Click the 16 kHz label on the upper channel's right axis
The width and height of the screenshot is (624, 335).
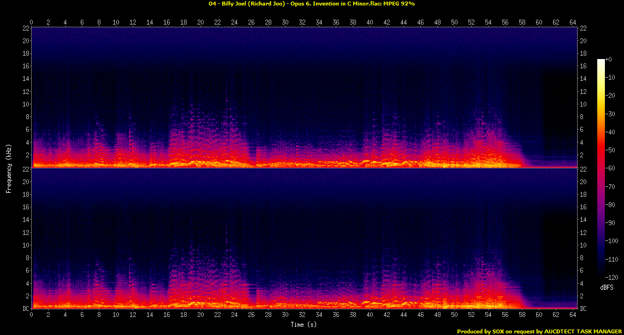point(583,66)
